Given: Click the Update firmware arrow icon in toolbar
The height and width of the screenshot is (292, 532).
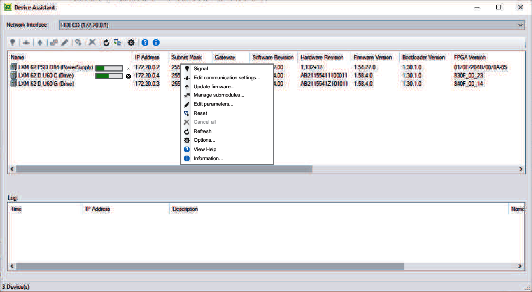Looking at the screenshot, I should click(x=40, y=42).
